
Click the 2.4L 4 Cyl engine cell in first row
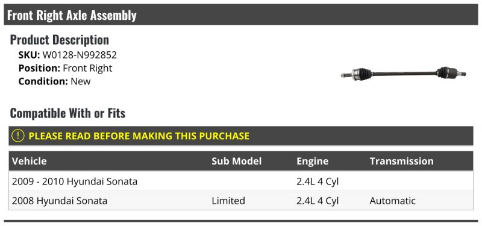[x=318, y=181]
